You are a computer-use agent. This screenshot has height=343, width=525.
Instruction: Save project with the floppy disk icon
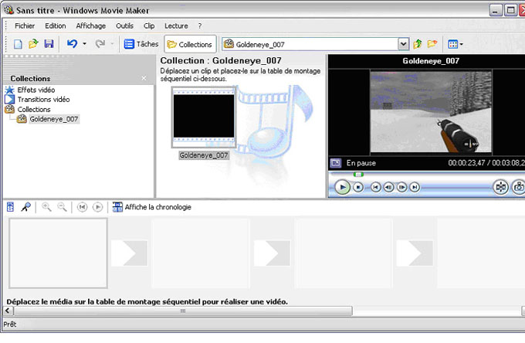(49, 44)
